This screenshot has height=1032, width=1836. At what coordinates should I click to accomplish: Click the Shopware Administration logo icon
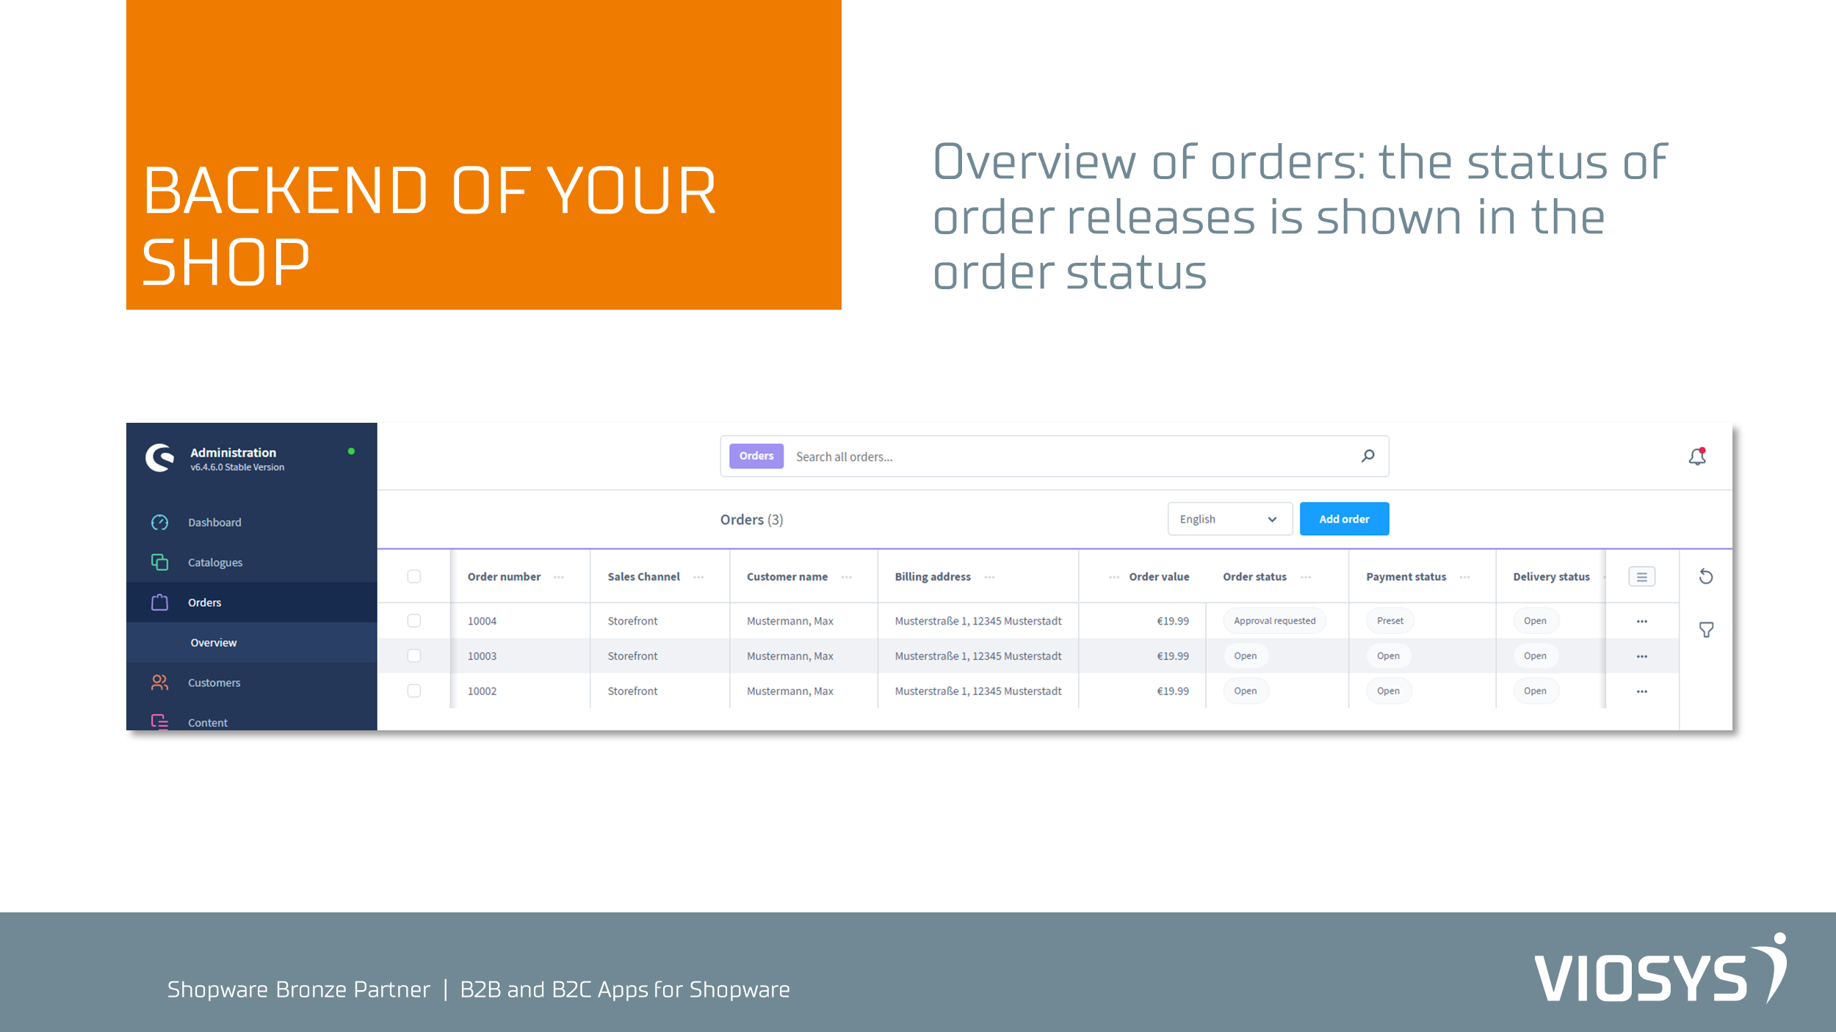click(160, 457)
